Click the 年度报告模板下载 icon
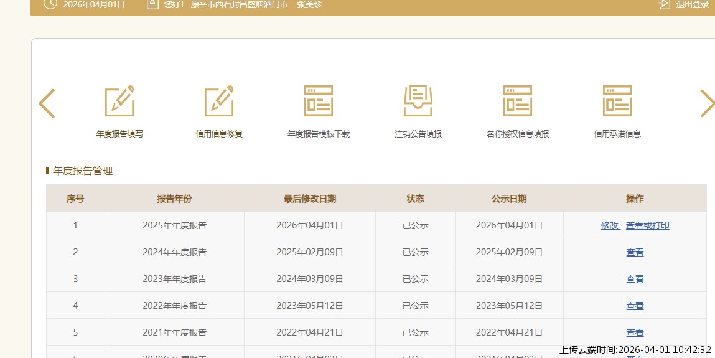Image resolution: width=715 pixels, height=358 pixels. coord(319,101)
